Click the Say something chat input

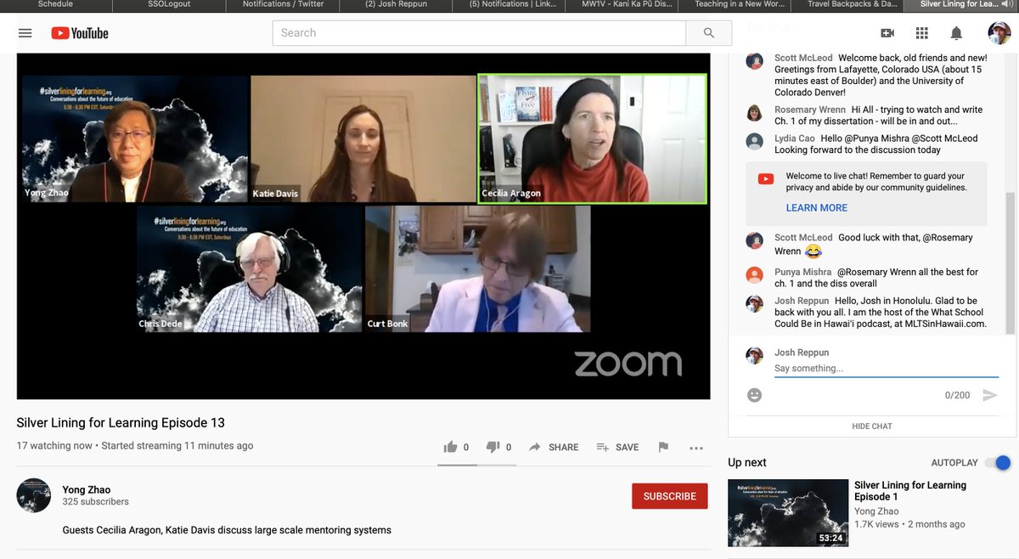point(886,369)
